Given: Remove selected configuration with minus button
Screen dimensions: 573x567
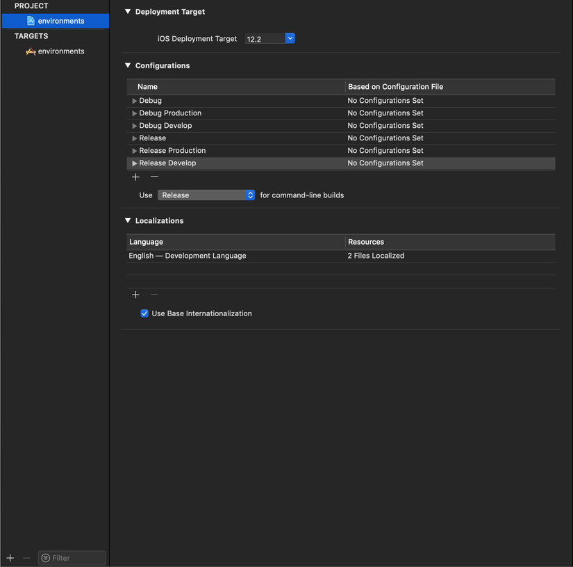Looking at the screenshot, I should [154, 177].
